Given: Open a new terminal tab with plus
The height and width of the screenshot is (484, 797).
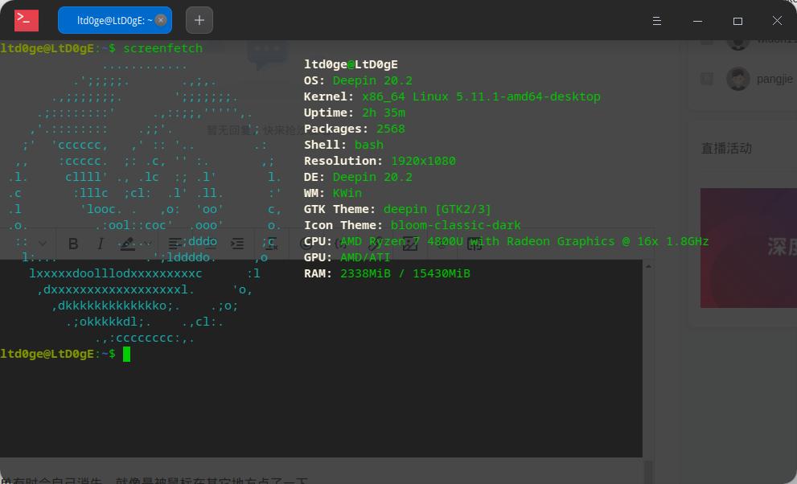Looking at the screenshot, I should tap(199, 20).
